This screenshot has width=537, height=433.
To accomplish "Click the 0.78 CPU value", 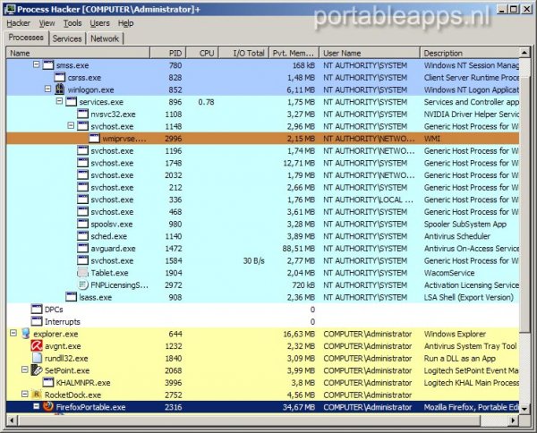I will [206, 102].
